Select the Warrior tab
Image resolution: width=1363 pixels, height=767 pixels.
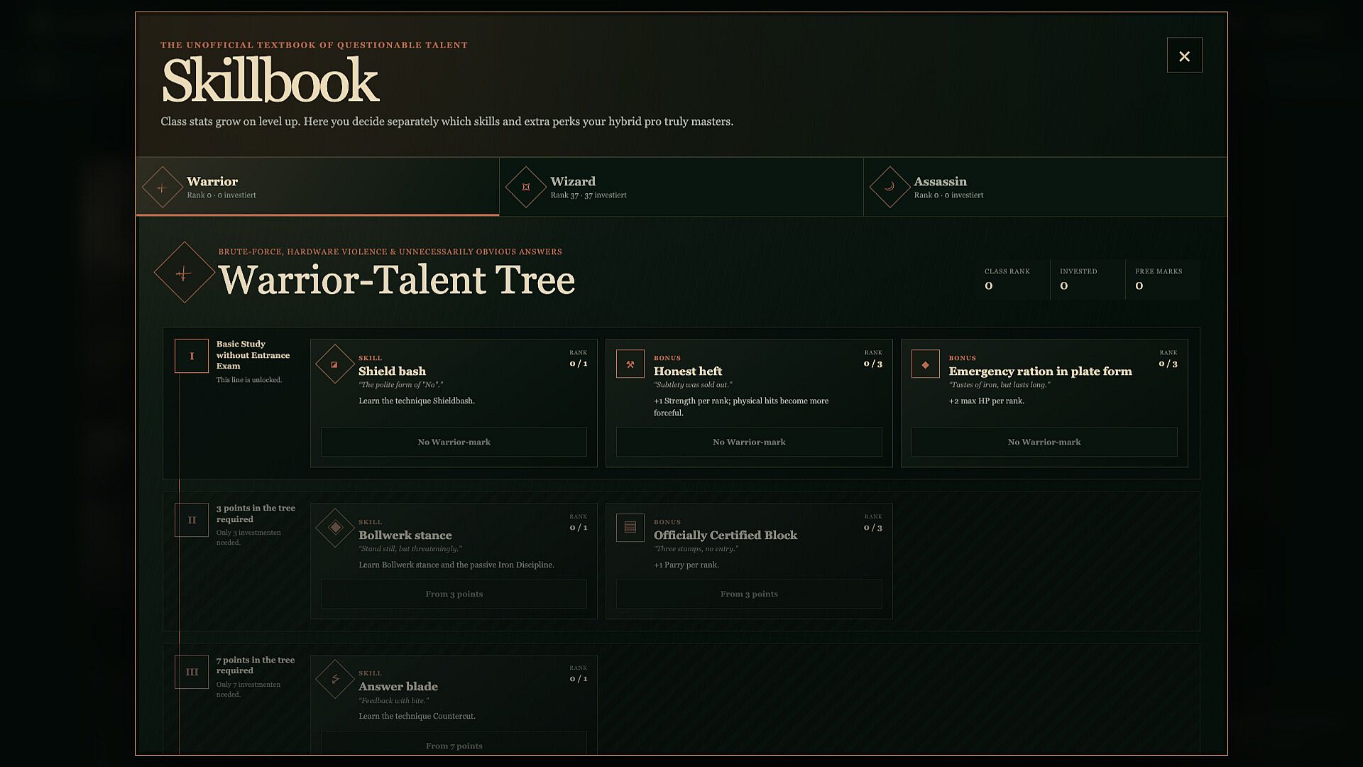[317, 187]
